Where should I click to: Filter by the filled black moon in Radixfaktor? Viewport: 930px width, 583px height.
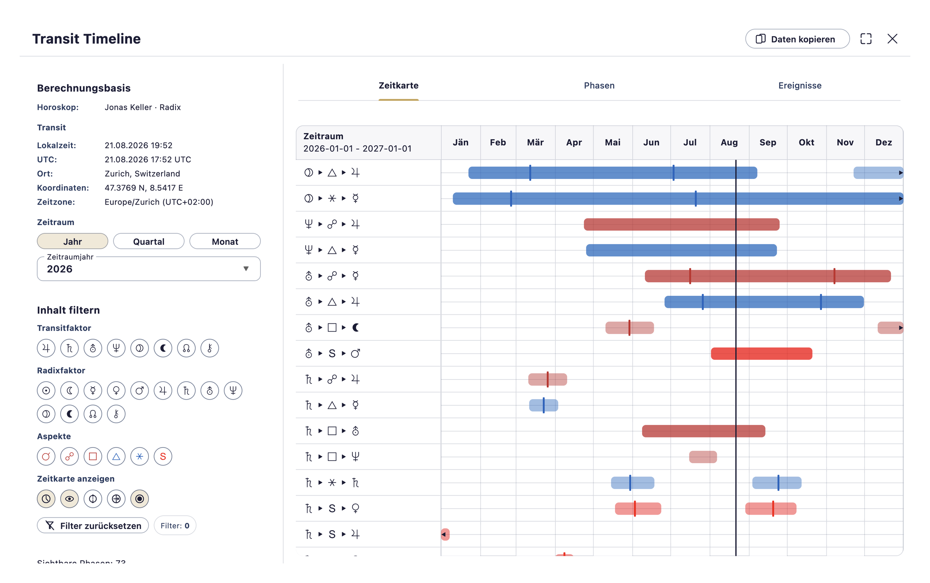pyautogui.click(x=69, y=414)
